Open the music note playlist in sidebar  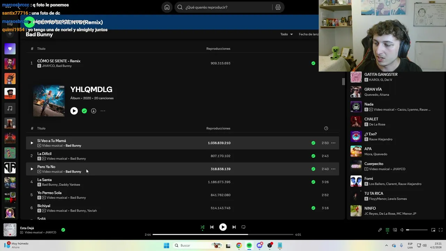point(10,108)
